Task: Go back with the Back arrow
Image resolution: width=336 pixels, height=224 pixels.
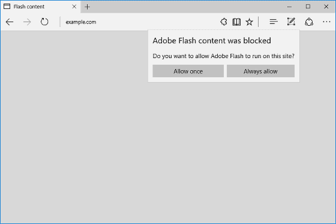Action: tap(10, 22)
